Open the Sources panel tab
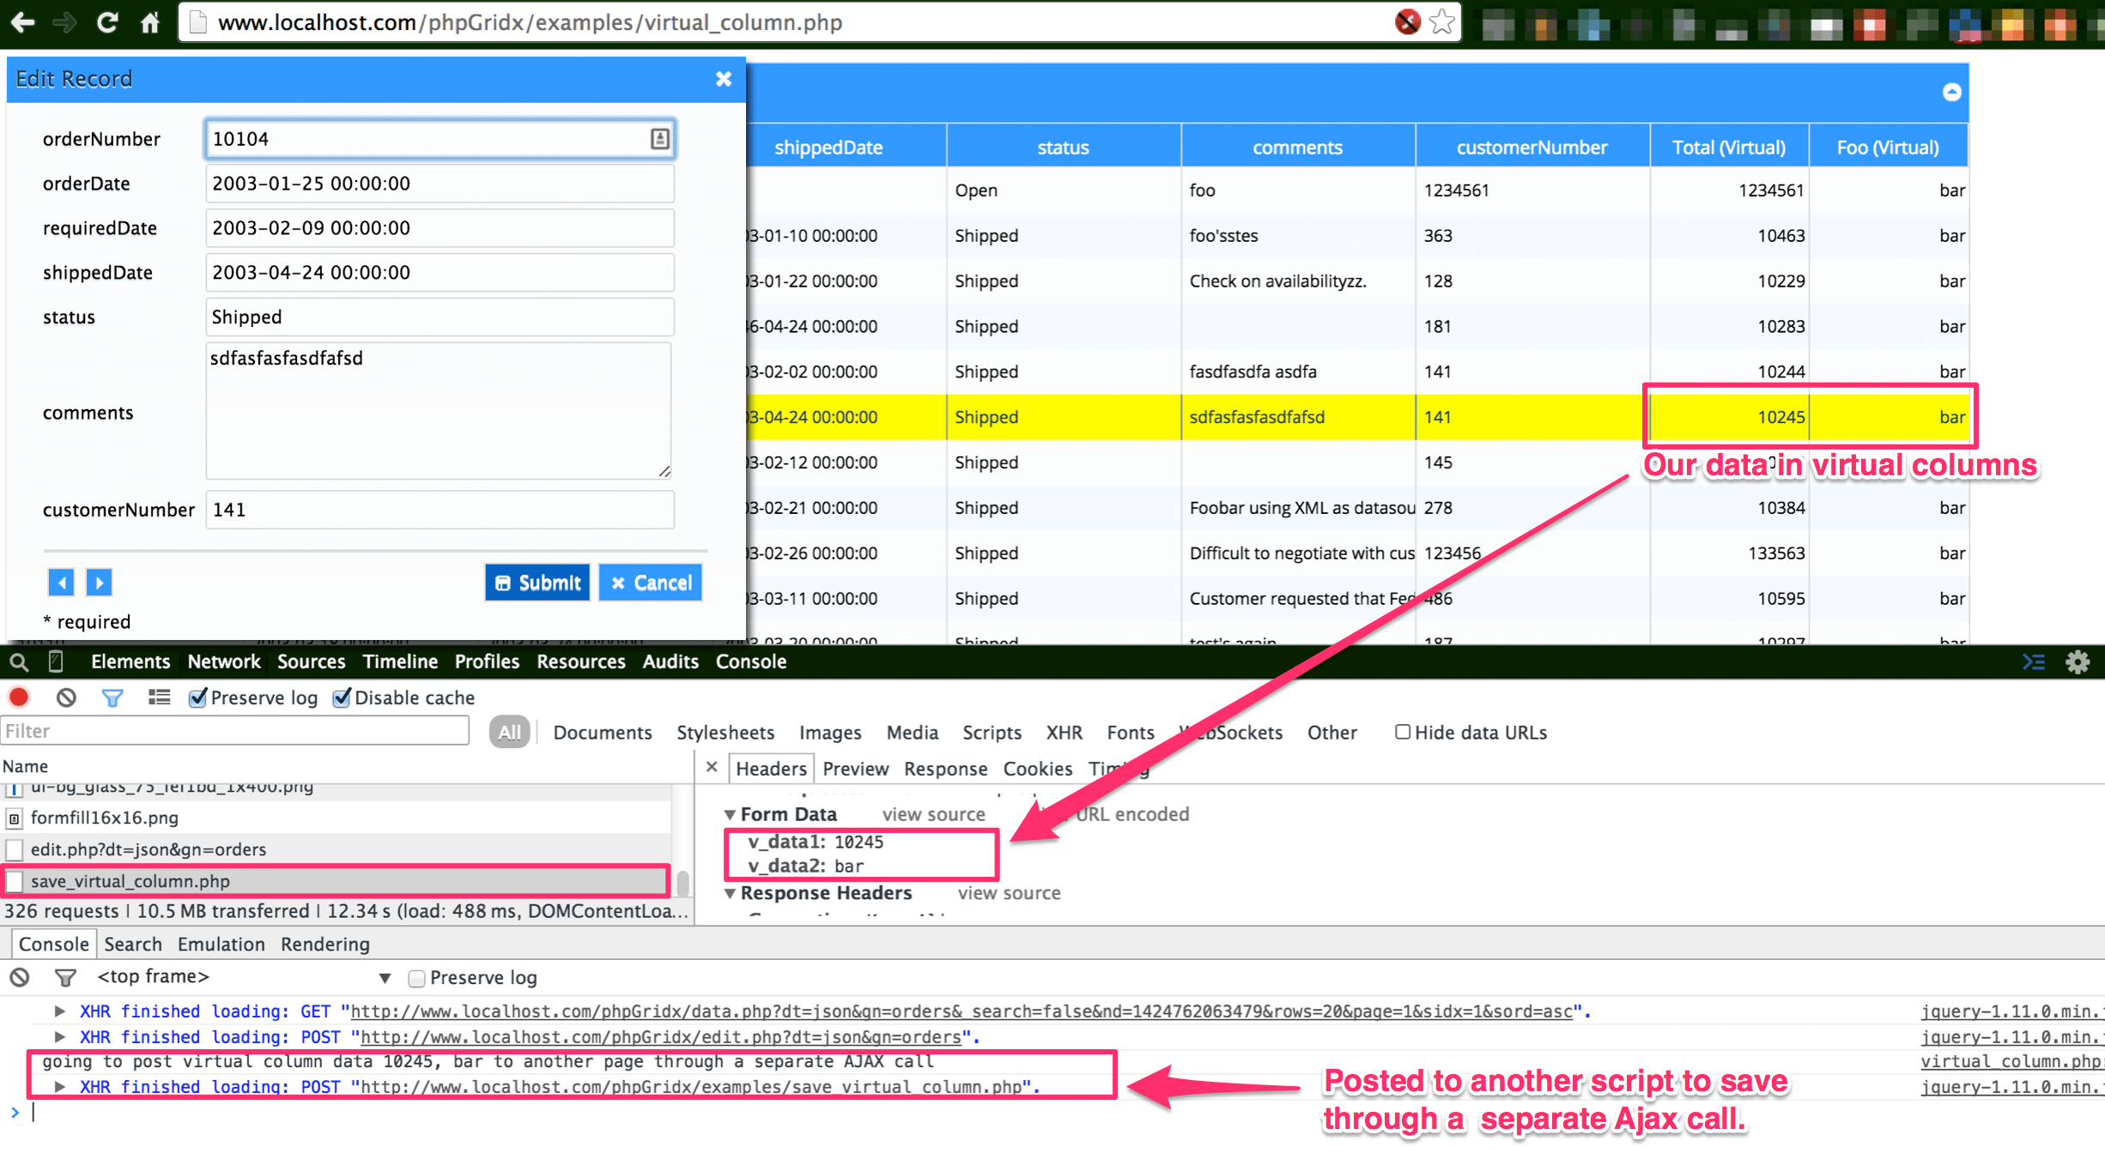2105x1153 pixels. [x=312, y=661]
